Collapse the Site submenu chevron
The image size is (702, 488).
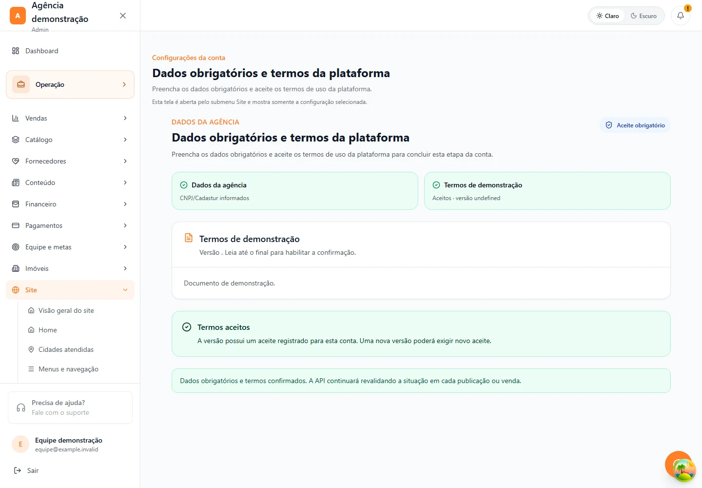coord(125,290)
